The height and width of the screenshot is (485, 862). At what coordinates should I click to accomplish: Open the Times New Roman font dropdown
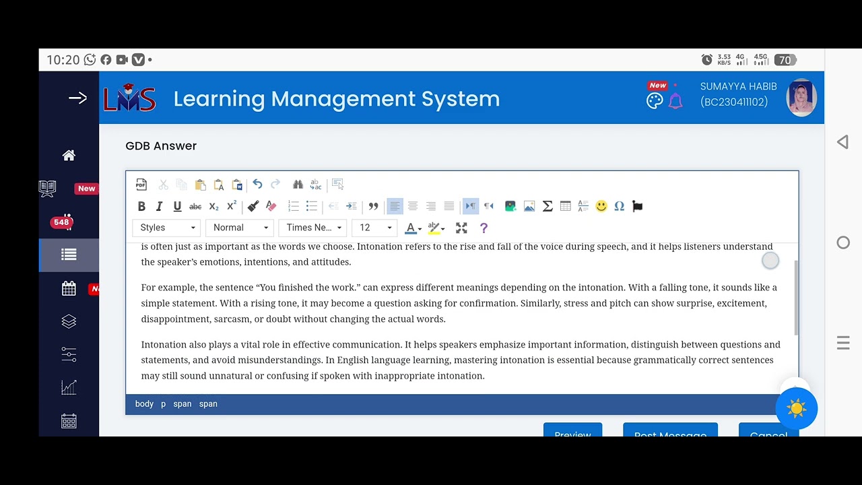click(313, 228)
